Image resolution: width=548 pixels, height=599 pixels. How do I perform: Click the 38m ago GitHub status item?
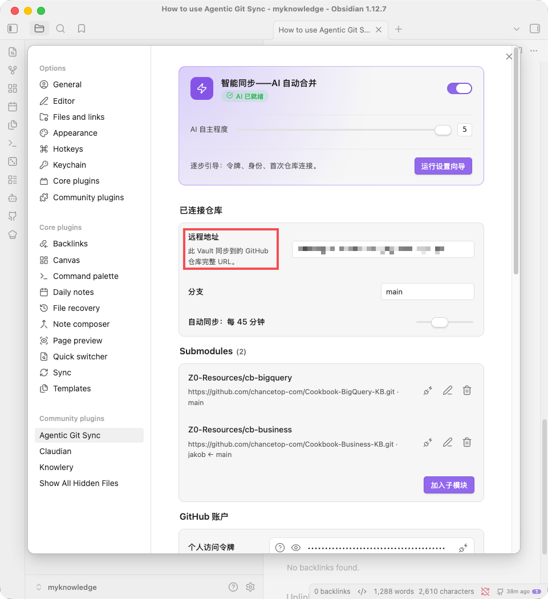coord(518,592)
